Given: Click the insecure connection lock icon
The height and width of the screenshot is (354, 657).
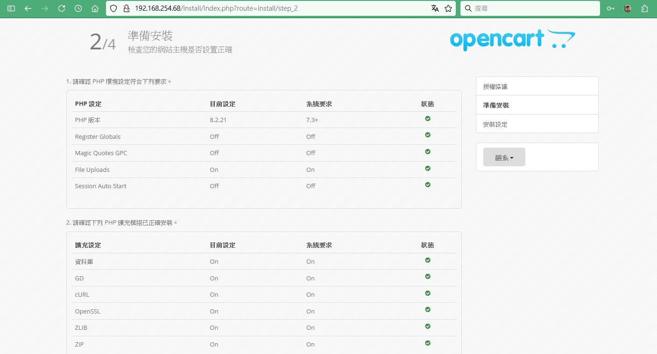Looking at the screenshot, I should [126, 8].
